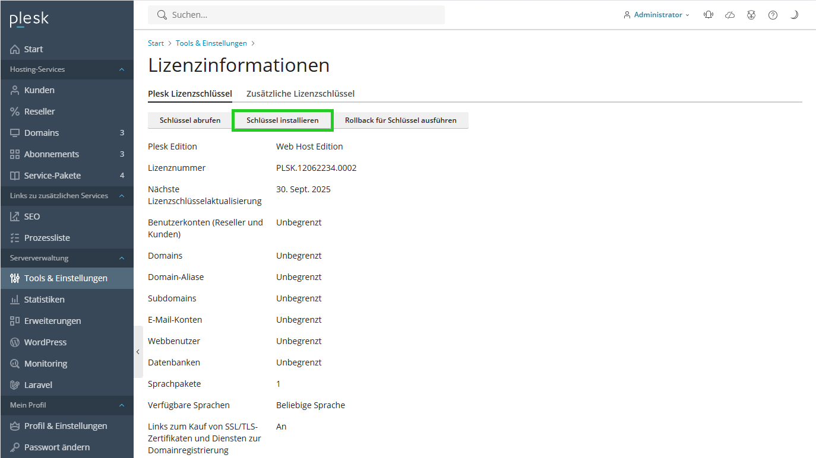The image size is (816, 458).
Task: Click the Domains monitor icon
Action: pos(15,133)
